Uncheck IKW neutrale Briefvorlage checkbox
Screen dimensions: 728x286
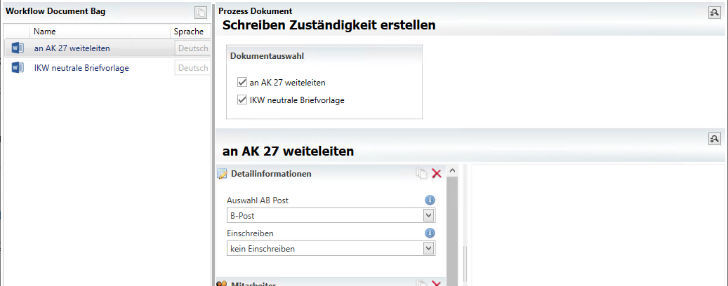(241, 100)
